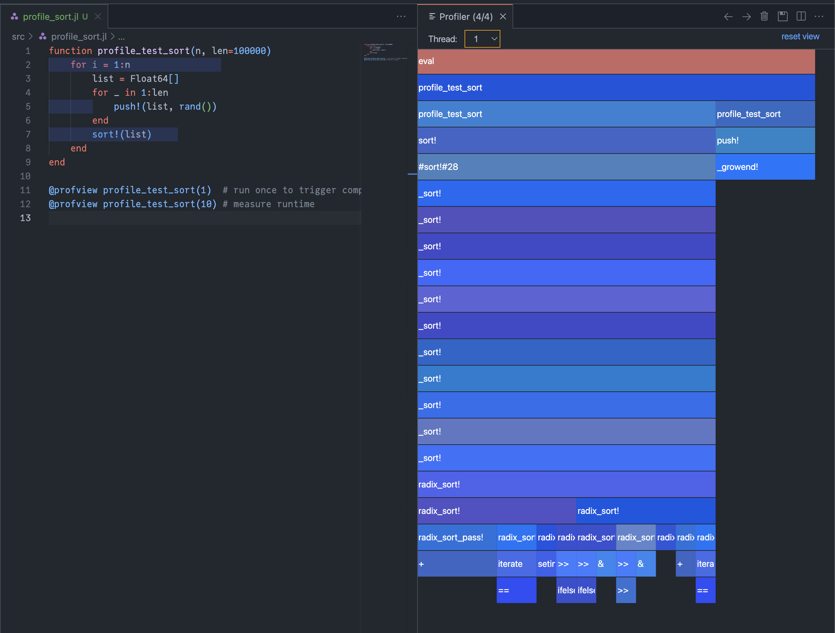
Task: Click the save profile disk icon
Action: [x=782, y=17]
